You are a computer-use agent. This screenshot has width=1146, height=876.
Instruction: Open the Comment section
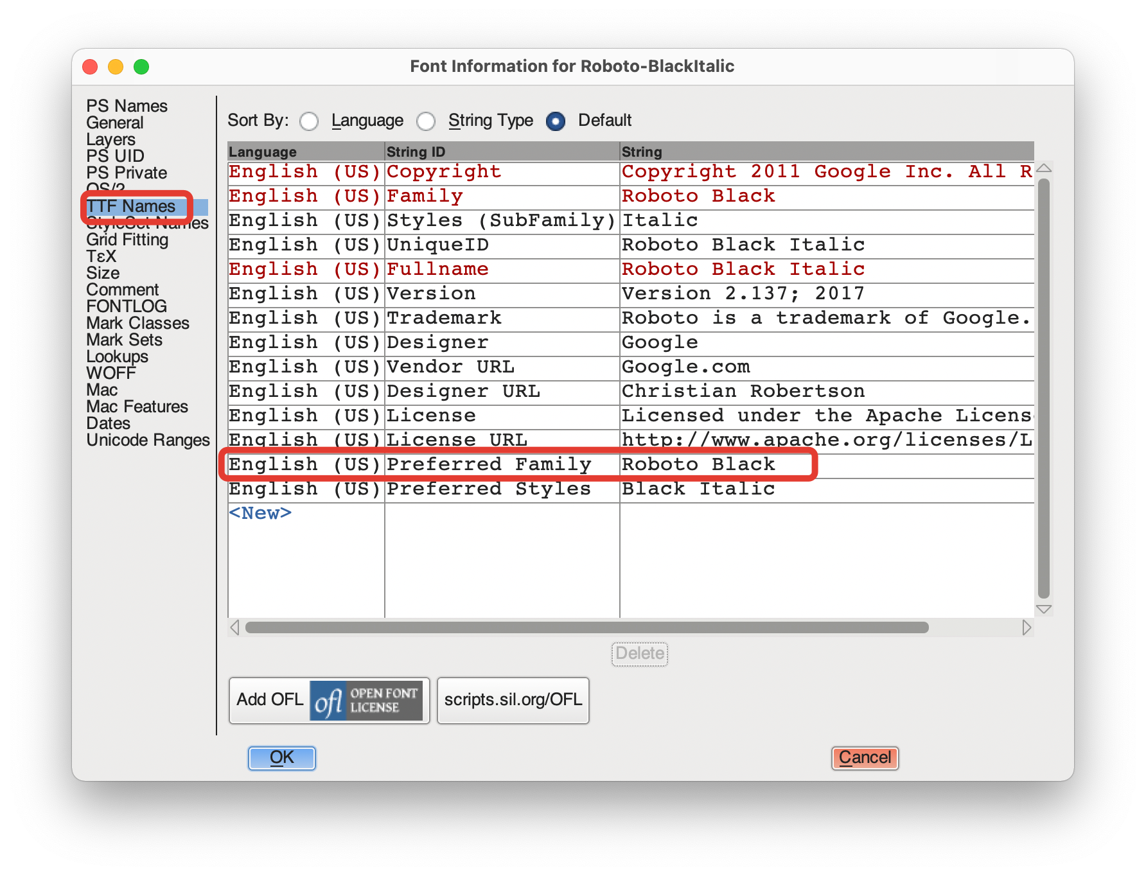[x=122, y=290]
